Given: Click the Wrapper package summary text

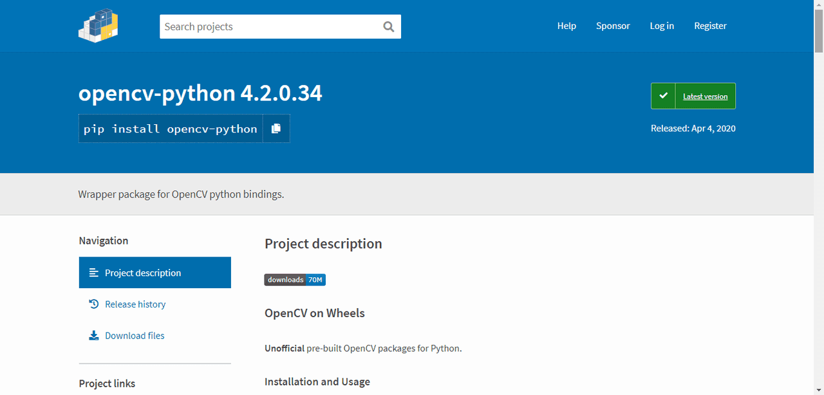Looking at the screenshot, I should pos(181,194).
